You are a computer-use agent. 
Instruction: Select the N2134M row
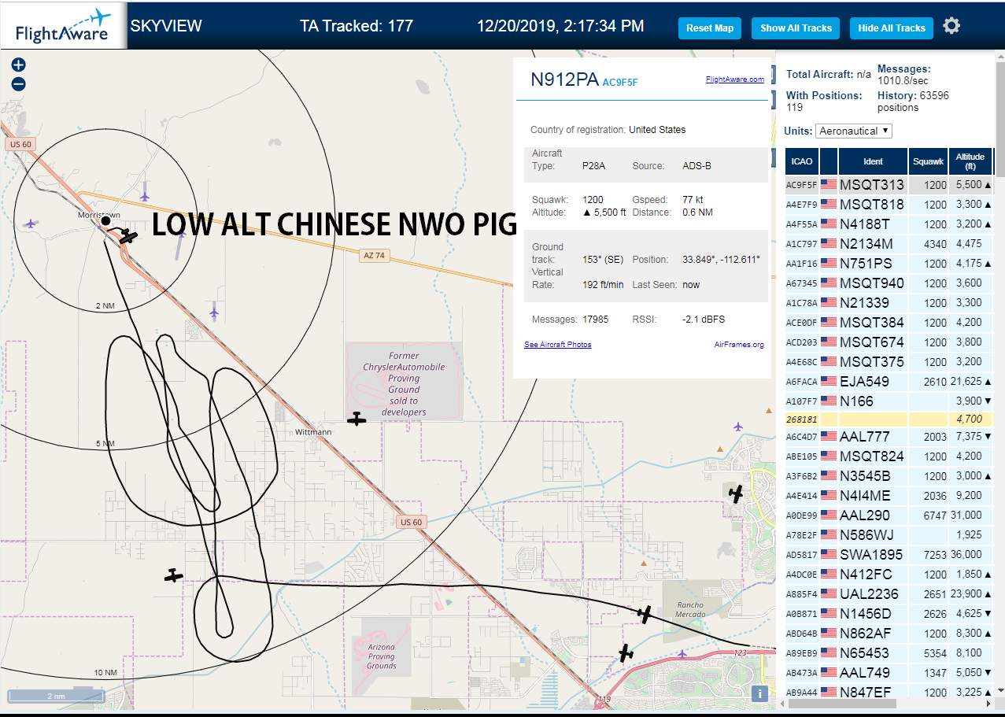[889, 244]
